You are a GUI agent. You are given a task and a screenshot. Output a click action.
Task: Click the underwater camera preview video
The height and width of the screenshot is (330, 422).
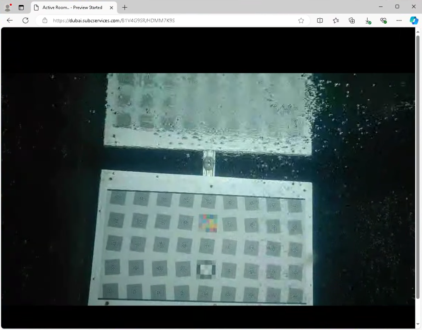pos(208,189)
